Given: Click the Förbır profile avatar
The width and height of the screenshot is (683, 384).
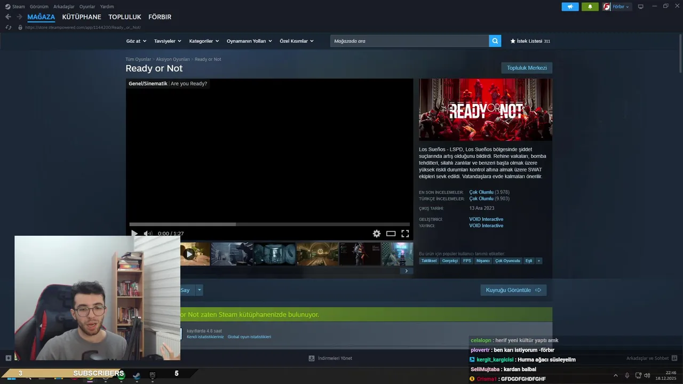Looking at the screenshot, I should tap(607, 6).
